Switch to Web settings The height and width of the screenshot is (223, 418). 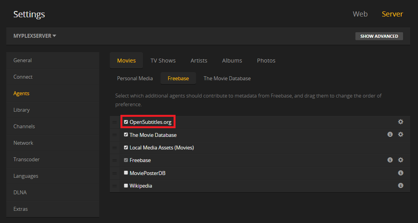pos(360,14)
